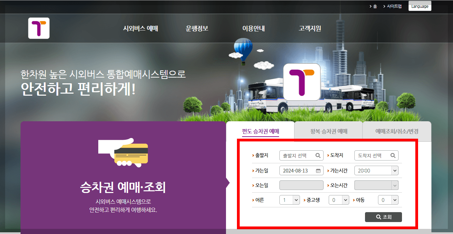Screen dimensions: 453x234
Task: Click the white arrow beside 승차권 예매·조회 panel
Action: point(228,183)
